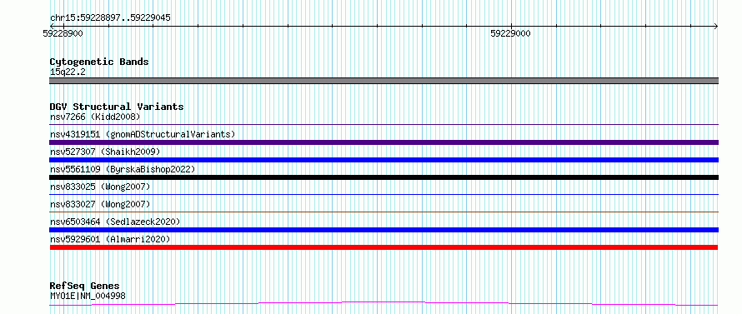The image size is (742, 314).
Task: Open variant nsv833027 (Wong2007) label
Action: 100,204
